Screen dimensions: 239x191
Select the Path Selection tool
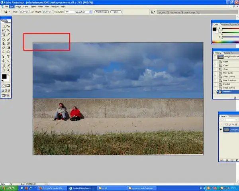(4, 57)
